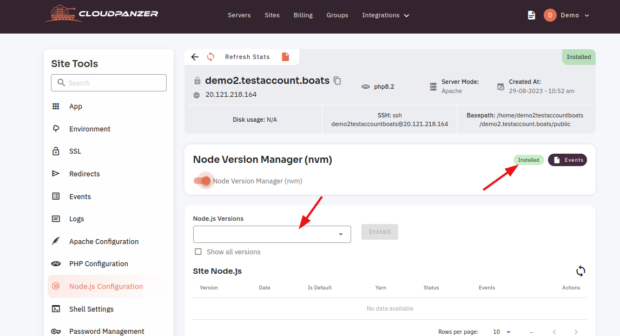620x336 pixels.
Task: Check the Show all versions checkbox
Action: pos(198,252)
